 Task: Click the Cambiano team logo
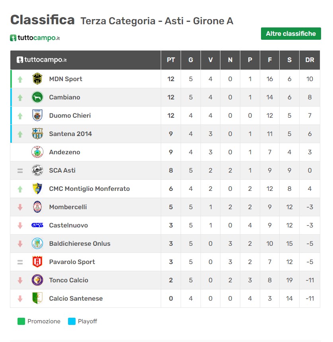37,97
